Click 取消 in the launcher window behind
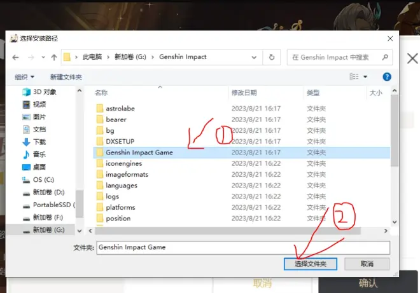The width and height of the screenshot is (420, 293). click(262, 283)
